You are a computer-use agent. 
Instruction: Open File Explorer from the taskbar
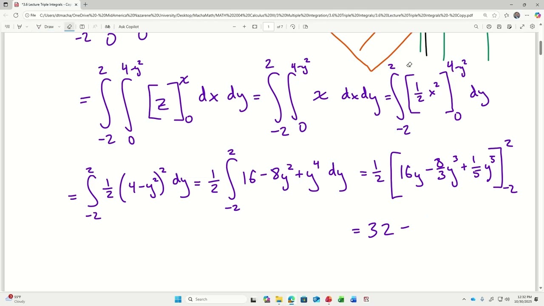coord(279,299)
